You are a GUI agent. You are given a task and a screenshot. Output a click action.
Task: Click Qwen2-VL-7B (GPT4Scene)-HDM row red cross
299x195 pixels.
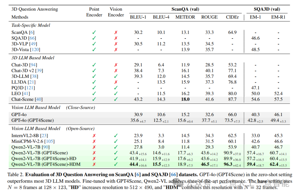(94, 164)
